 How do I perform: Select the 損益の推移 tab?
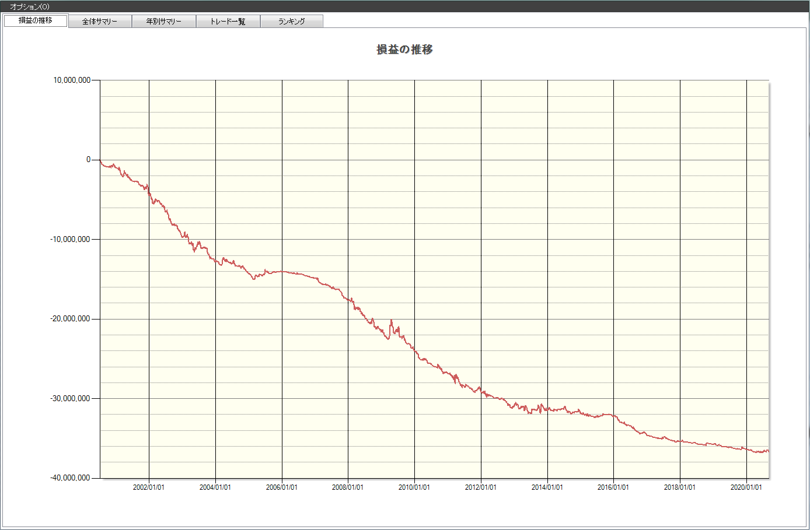coord(36,20)
